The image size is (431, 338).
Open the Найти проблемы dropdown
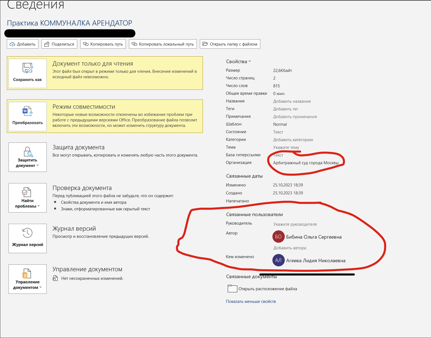click(x=27, y=198)
